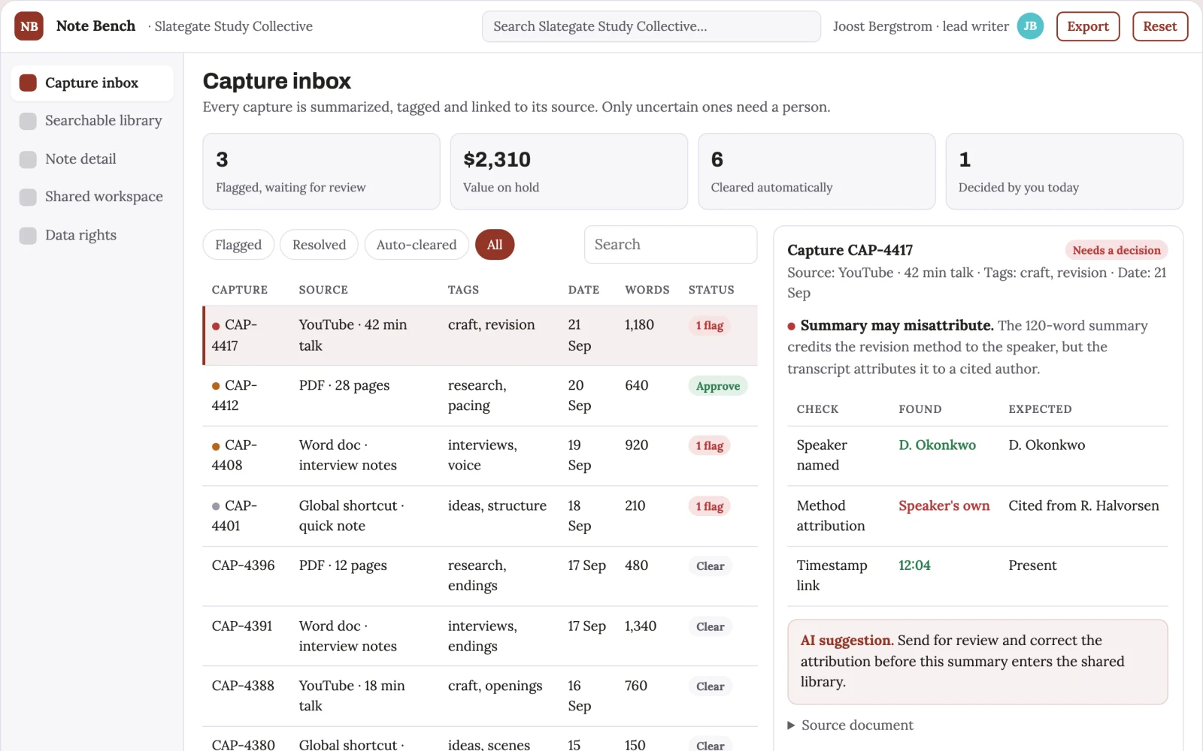Image resolution: width=1203 pixels, height=751 pixels.
Task: Open the Data rights page
Action: point(92,235)
